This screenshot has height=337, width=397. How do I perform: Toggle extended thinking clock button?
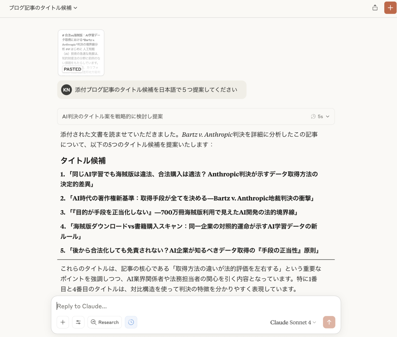click(131, 322)
